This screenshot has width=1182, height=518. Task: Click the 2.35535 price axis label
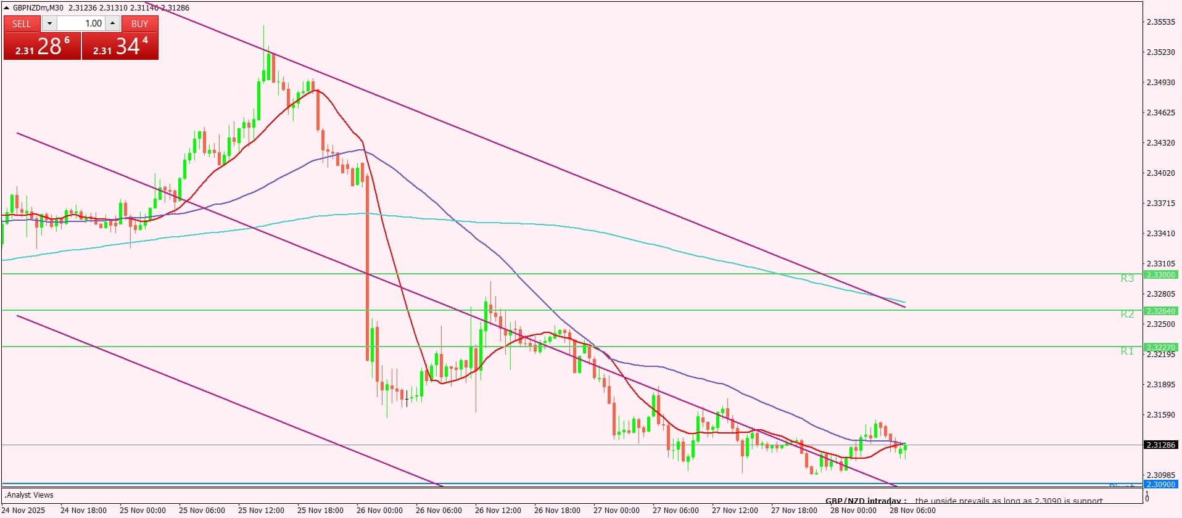click(x=1160, y=22)
